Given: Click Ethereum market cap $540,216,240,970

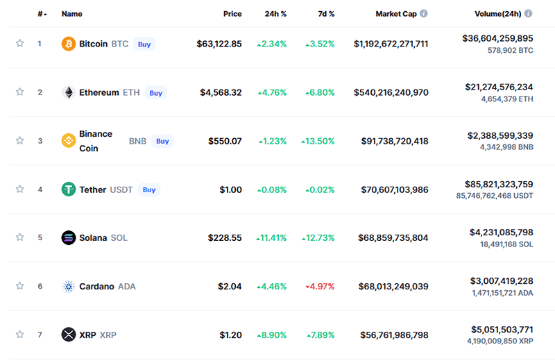Looking at the screenshot, I should click(391, 92).
